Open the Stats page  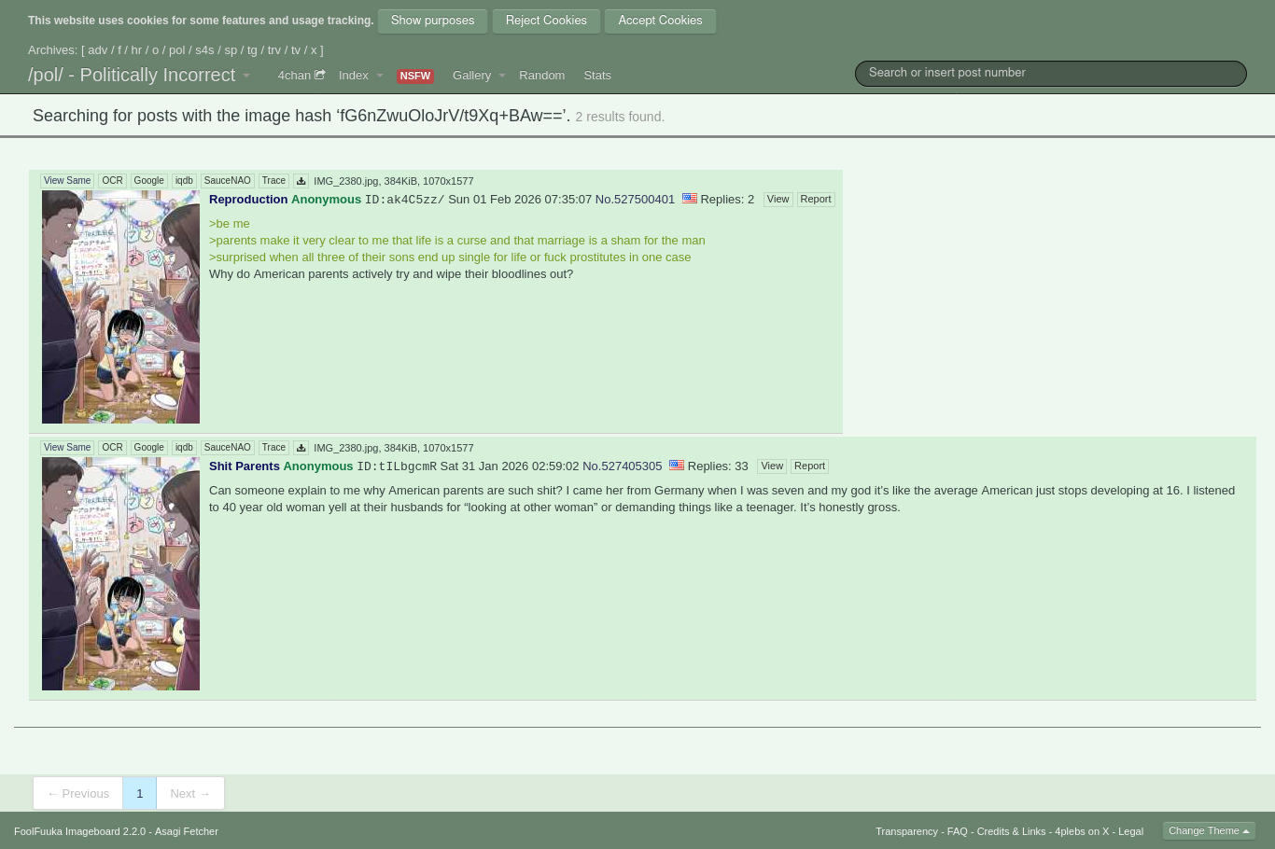[597, 76]
